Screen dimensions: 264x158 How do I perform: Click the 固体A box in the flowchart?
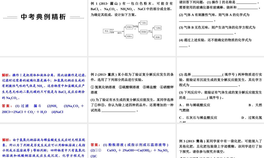pyautogui.click(x=129, y=36)
